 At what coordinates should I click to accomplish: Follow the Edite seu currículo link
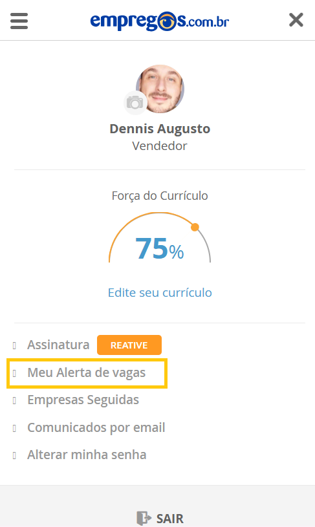click(160, 292)
